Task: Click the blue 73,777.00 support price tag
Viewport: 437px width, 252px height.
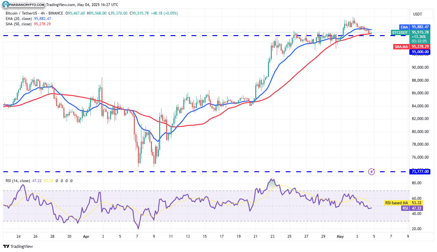Action: [x=419, y=172]
